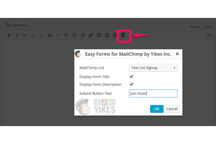Viewport: 216px width, 144px height.
Task: Insert a numbered list
Action: click(x=42, y=35)
